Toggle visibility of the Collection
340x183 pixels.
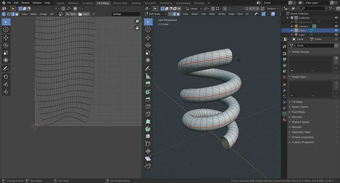[x=336, y=18]
